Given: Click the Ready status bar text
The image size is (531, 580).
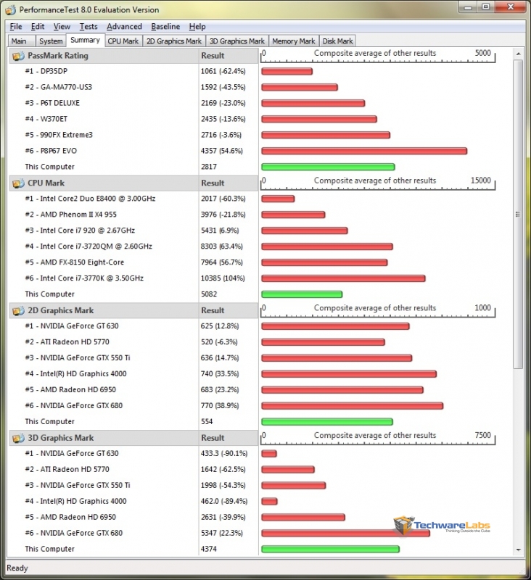Looking at the screenshot, I should coord(17,568).
